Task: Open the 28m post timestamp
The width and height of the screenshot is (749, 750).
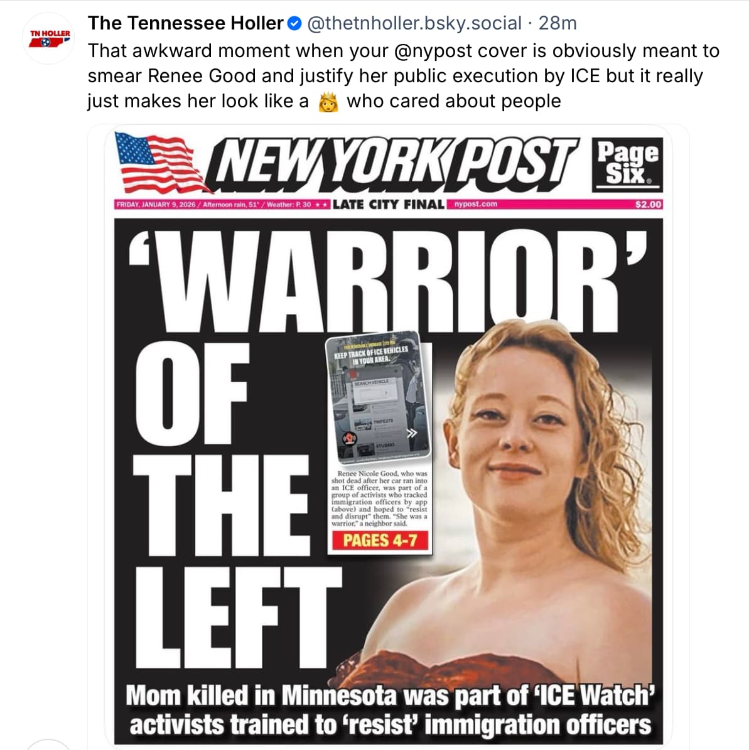Action: coord(558,23)
